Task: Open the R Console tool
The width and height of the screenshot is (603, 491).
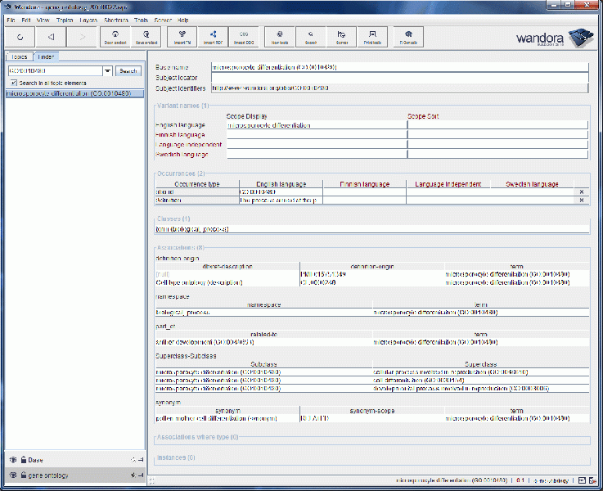Action: pyautogui.click(x=407, y=36)
